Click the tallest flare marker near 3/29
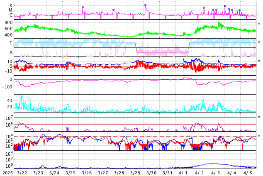 coord(145,5)
